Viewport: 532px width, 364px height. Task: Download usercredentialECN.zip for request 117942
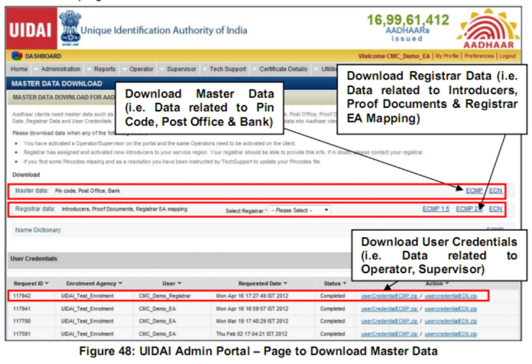(x=450, y=296)
